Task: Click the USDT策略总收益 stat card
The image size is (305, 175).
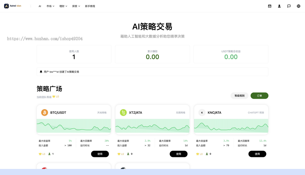Action: pos(231,54)
